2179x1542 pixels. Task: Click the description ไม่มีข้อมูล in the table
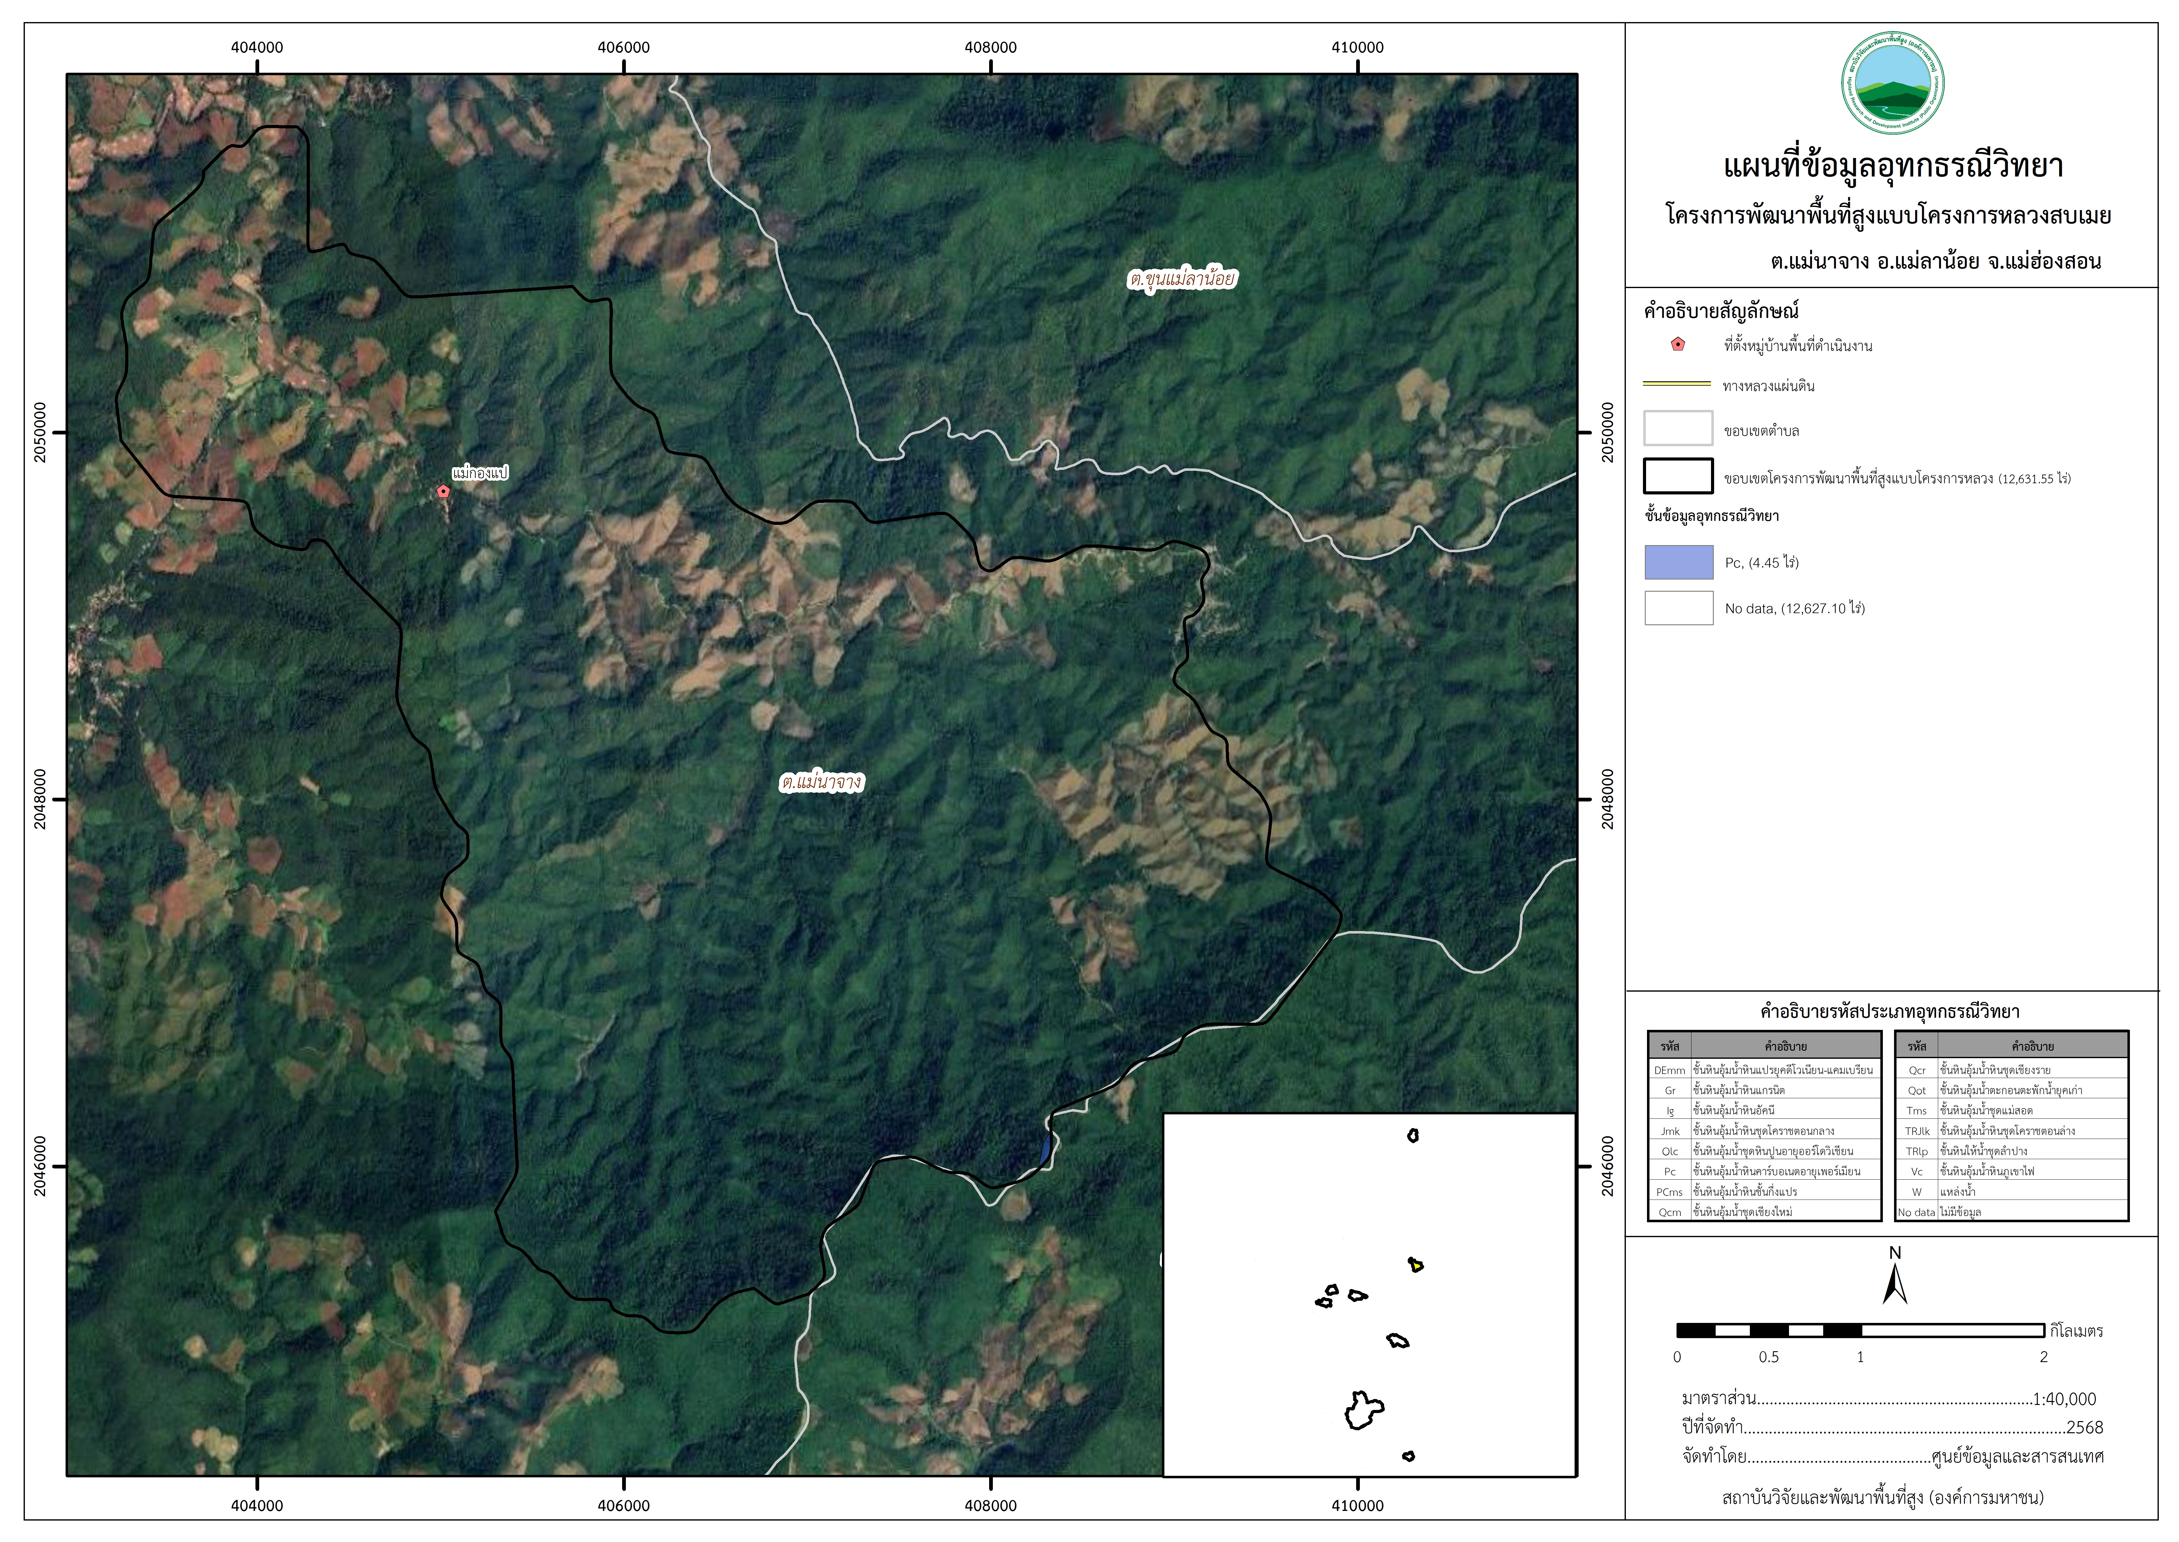(1961, 1213)
